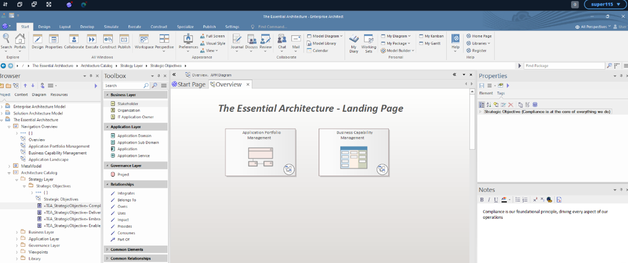Viewport: 628px width, 263px height.
Task: Expand Enterprise Architecture Model tree node
Action: (x=3, y=107)
